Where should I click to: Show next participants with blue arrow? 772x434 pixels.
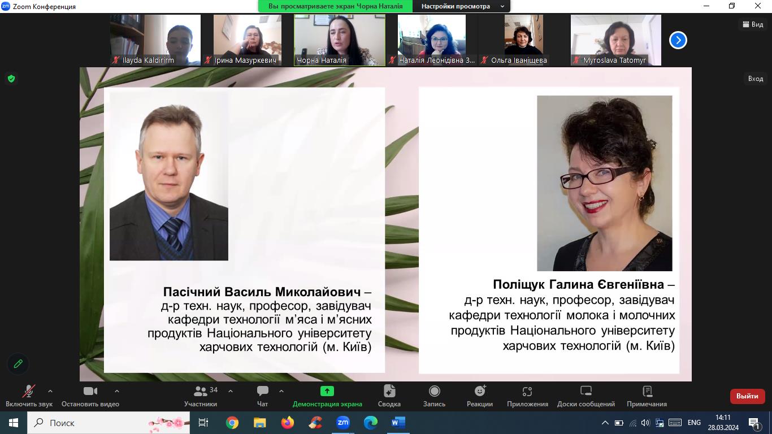(x=678, y=40)
